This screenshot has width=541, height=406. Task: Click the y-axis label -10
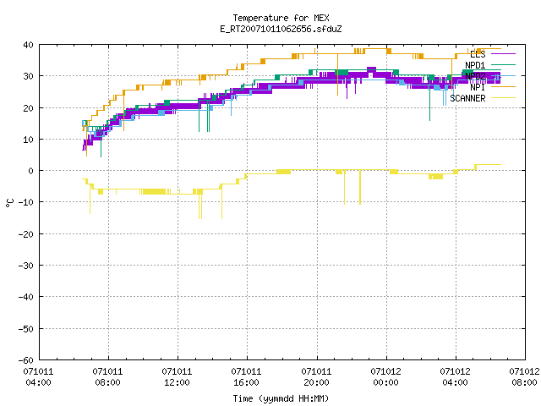(26, 202)
